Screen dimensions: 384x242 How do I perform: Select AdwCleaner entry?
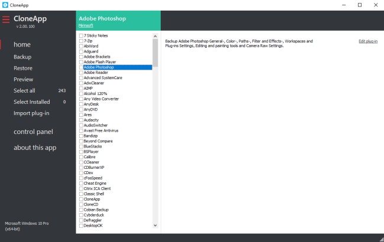tap(94, 83)
